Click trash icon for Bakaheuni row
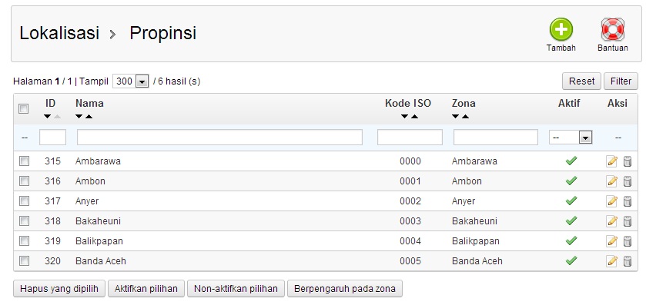Viewport: 646px width, 305px height. tap(627, 221)
